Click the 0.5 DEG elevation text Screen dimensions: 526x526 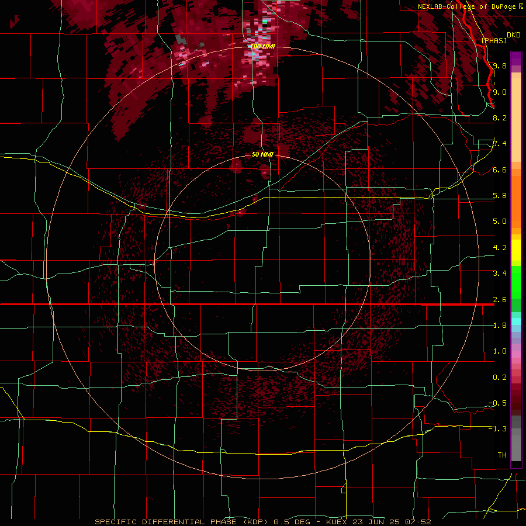(292, 522)
